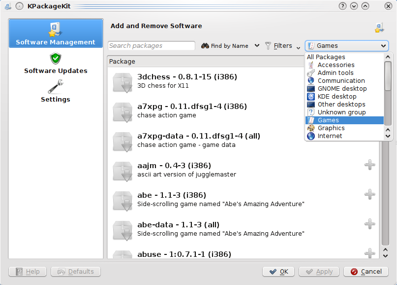Open Software Updates shield icon
This screenshot has width=397, height=285.
pos(56,59)
